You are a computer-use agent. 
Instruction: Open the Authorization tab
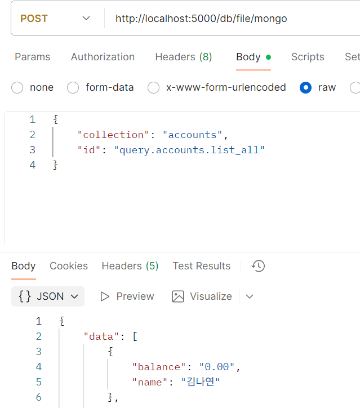(x=103, y=57)
